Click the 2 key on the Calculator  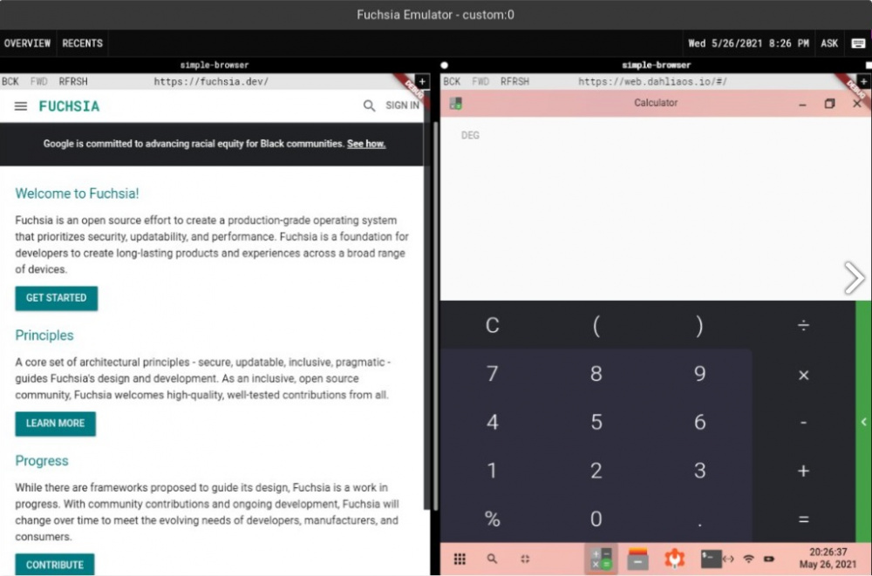click(596, 471)
